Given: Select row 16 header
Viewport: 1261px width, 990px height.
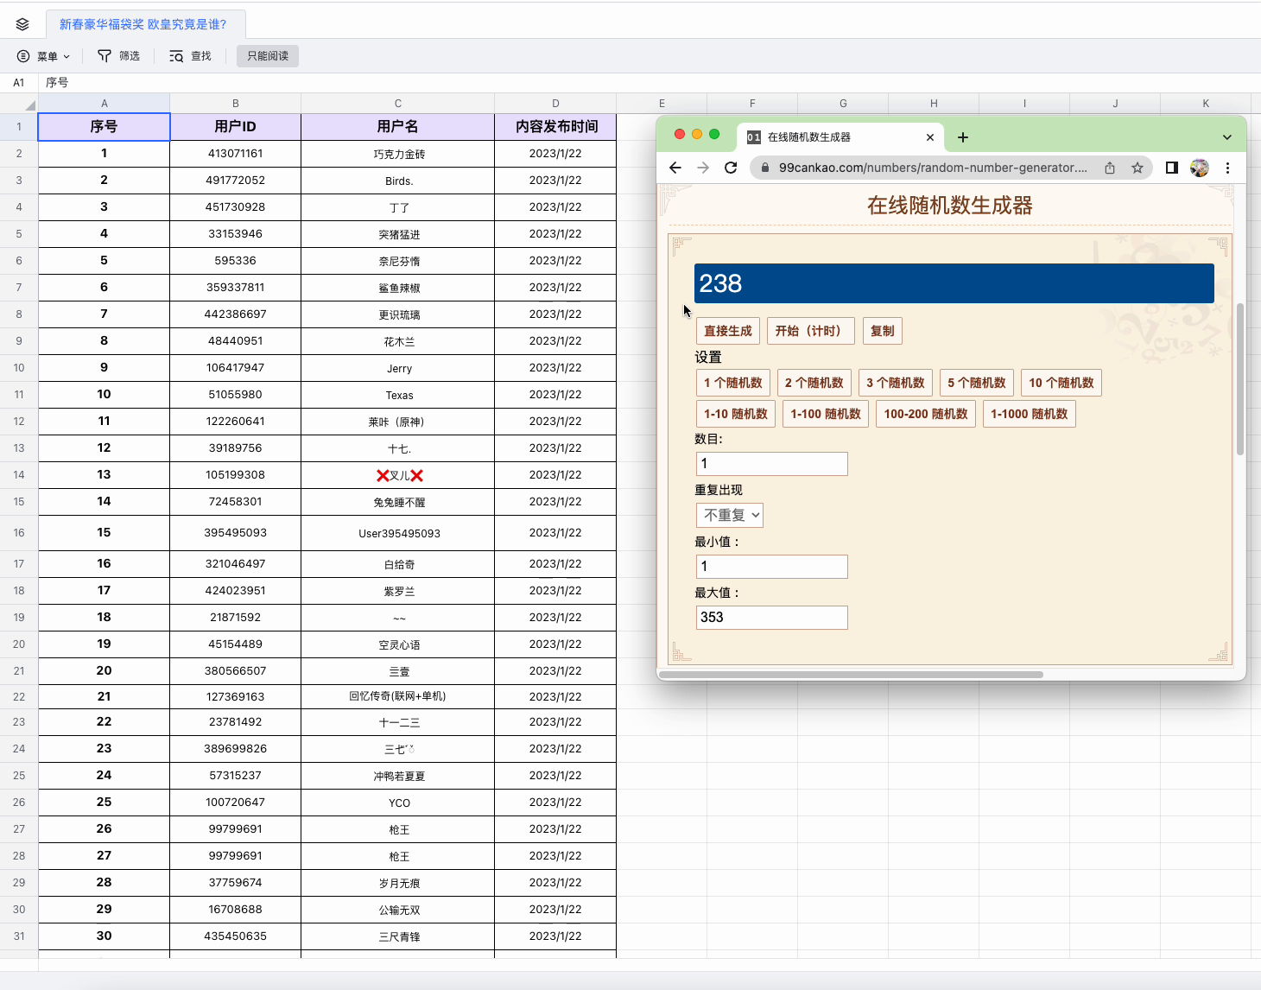Looking at the screenshot, I should click(19, 533).
